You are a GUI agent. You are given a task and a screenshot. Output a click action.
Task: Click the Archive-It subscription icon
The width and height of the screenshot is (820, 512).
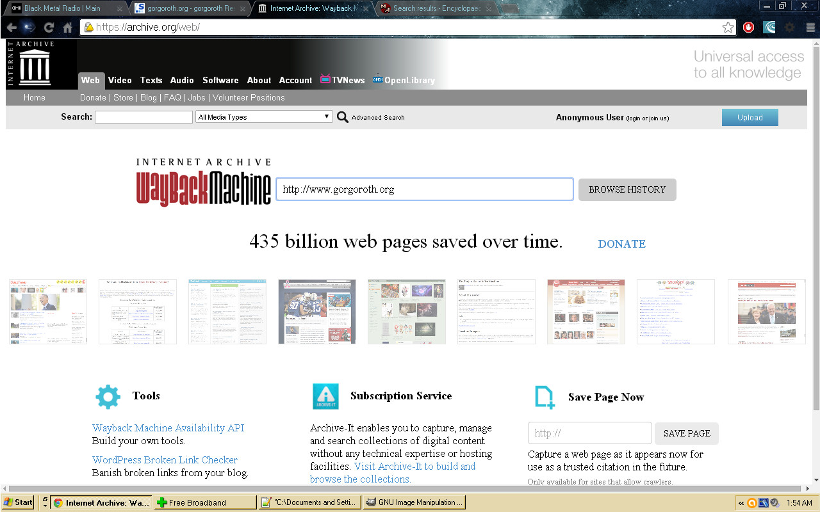[x=325, y=397]
